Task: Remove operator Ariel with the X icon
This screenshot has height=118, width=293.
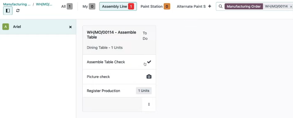Action: click(70, 27)
